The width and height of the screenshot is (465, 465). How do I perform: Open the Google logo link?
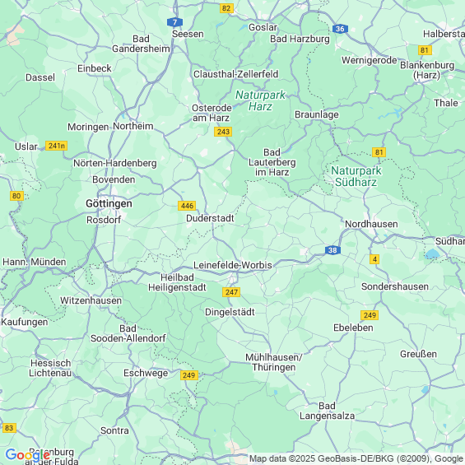(x=28, y=454)
